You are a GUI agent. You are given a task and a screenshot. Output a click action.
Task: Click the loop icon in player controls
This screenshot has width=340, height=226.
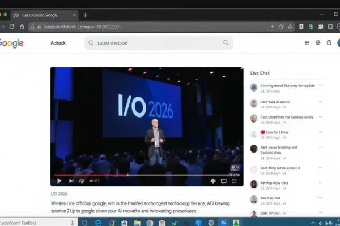click(234, 181)
